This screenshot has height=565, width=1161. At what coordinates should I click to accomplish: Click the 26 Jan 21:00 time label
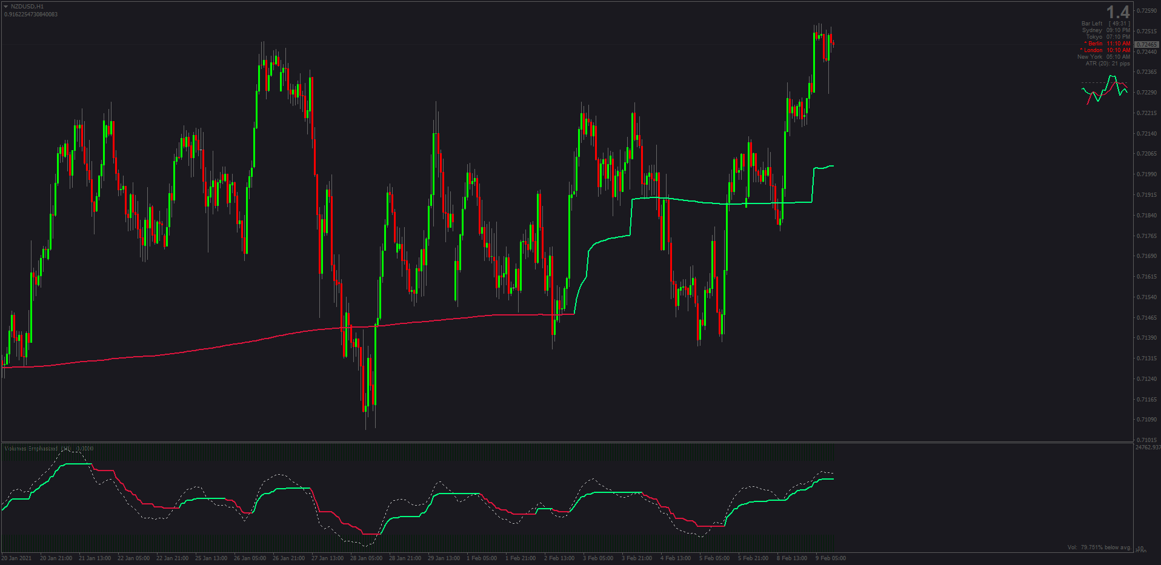[288, 558]
